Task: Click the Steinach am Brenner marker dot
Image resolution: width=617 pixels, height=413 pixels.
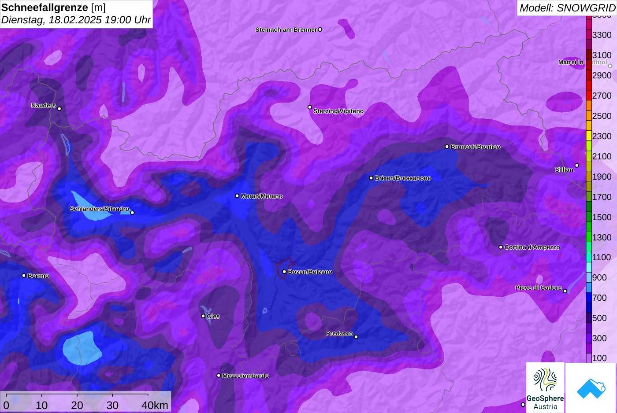Action: pos(320,29)
